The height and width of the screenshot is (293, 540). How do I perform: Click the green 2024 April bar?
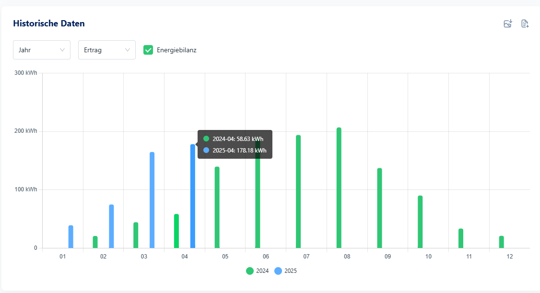[176, 231]
